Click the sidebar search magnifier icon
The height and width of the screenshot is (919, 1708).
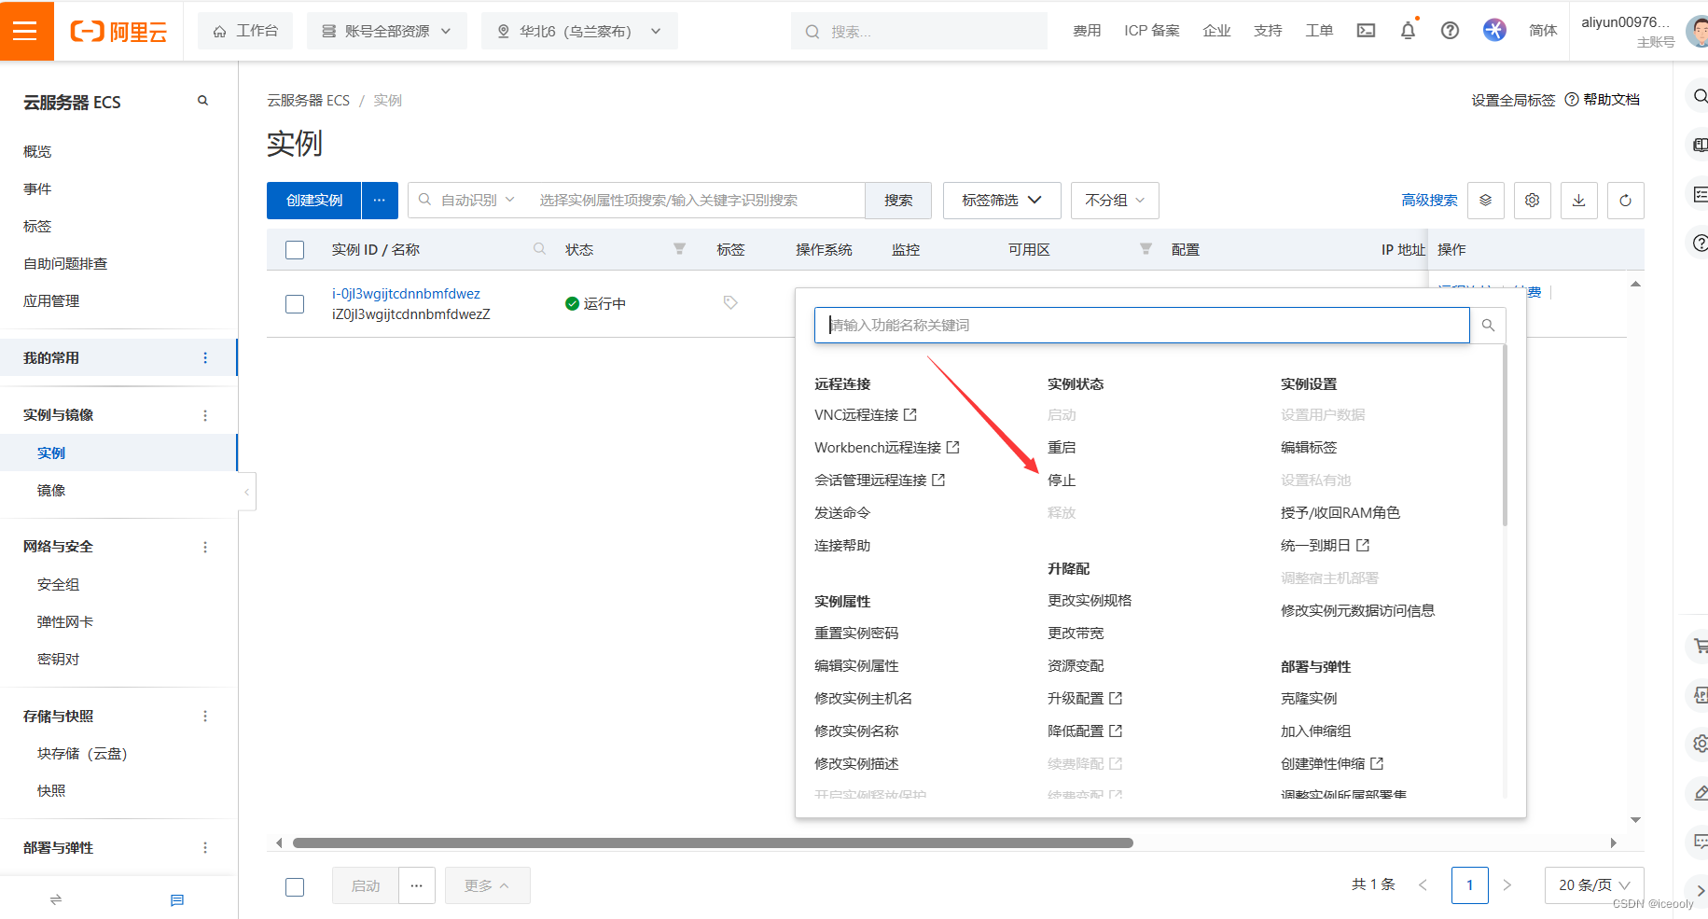click(202, 101)
